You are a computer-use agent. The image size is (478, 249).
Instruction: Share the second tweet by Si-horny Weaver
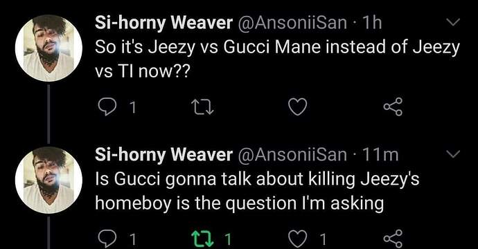[393, 239]
